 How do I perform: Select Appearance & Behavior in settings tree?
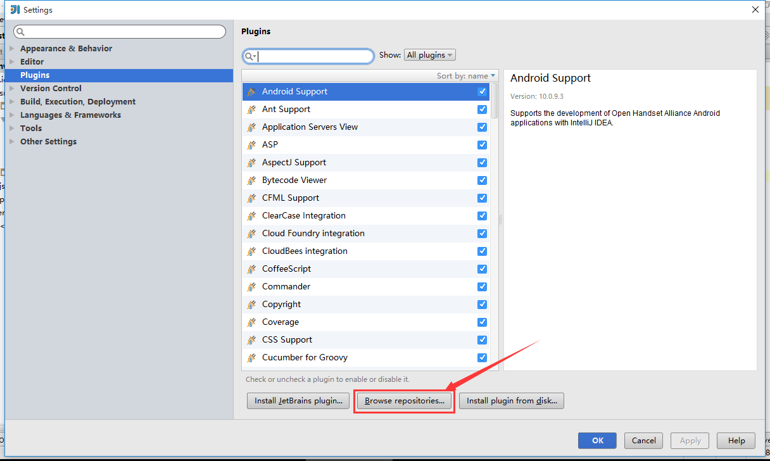[x=66, y=49]
